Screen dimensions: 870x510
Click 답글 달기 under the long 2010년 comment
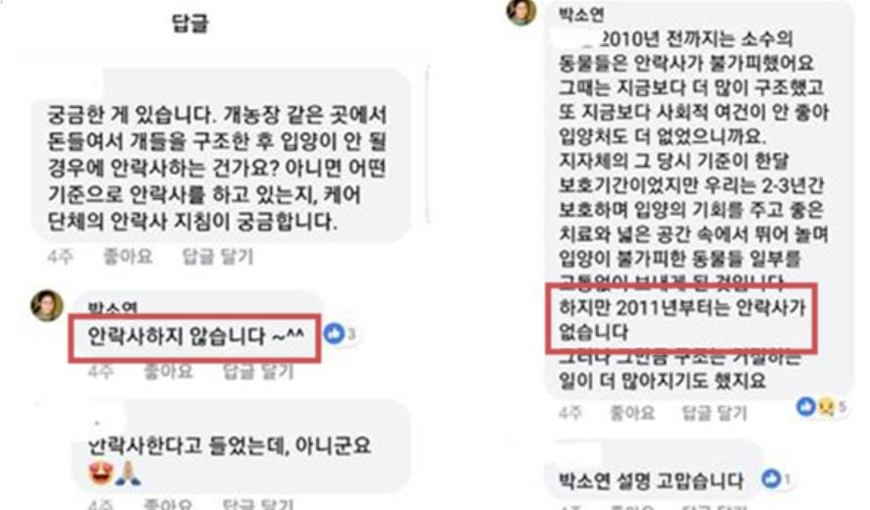click(x=715, y=413)
